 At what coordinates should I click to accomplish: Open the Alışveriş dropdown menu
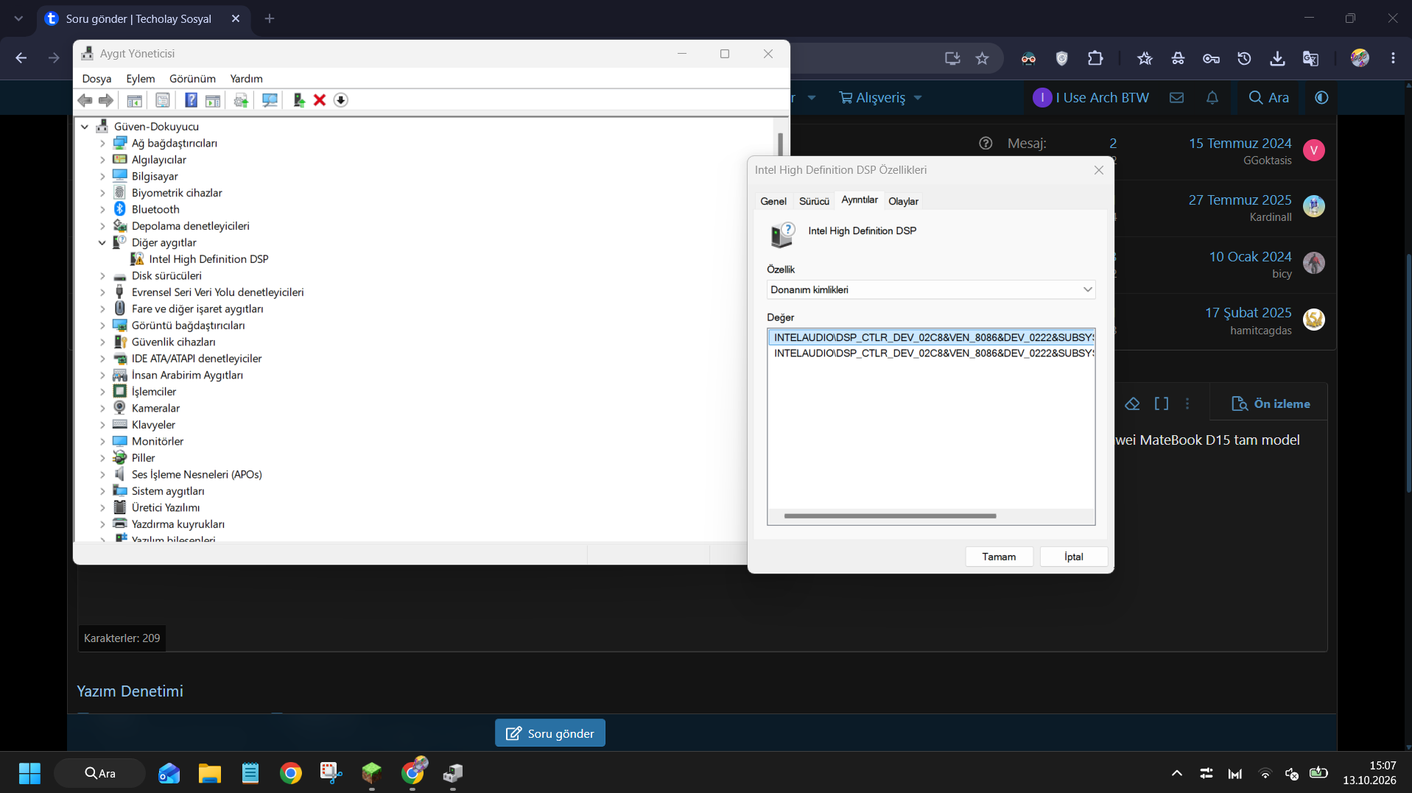(880, 97)
